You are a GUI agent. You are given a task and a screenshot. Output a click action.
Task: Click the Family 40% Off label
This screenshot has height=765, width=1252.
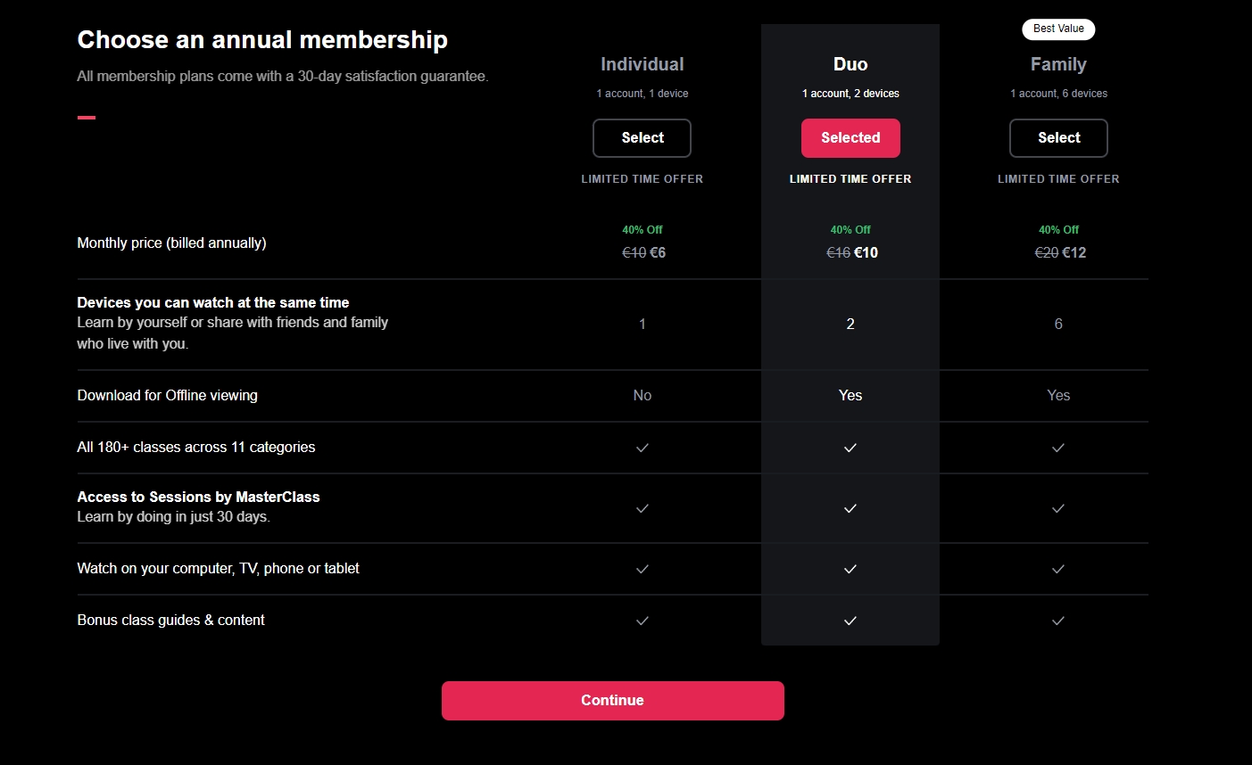(1058, 229)
